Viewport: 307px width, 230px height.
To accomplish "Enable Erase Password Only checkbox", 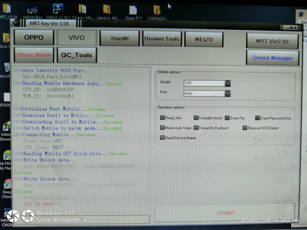I will tap(257, 118).
